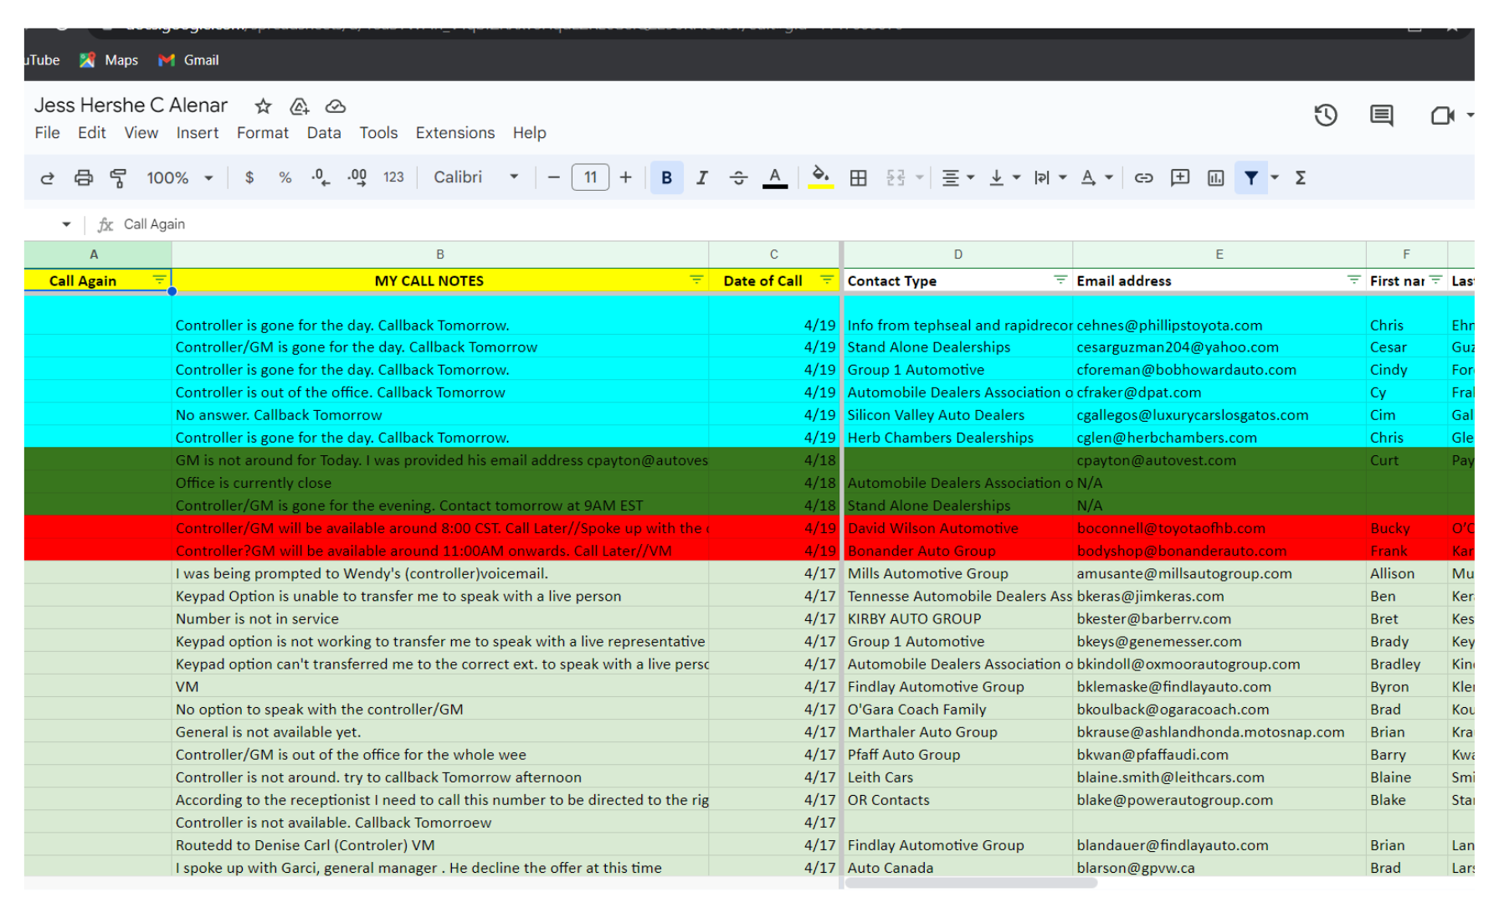Toggle bold formatting button
The height and width of the screenshot is (918, 1499).
pyautogui.click(x=666, y=177)
